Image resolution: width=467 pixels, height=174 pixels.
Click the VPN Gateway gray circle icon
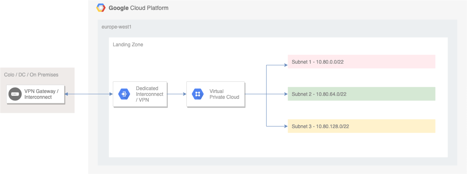click(14, 94)
